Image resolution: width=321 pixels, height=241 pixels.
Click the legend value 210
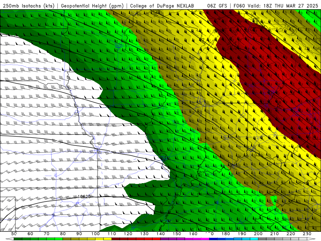(274, 234)
